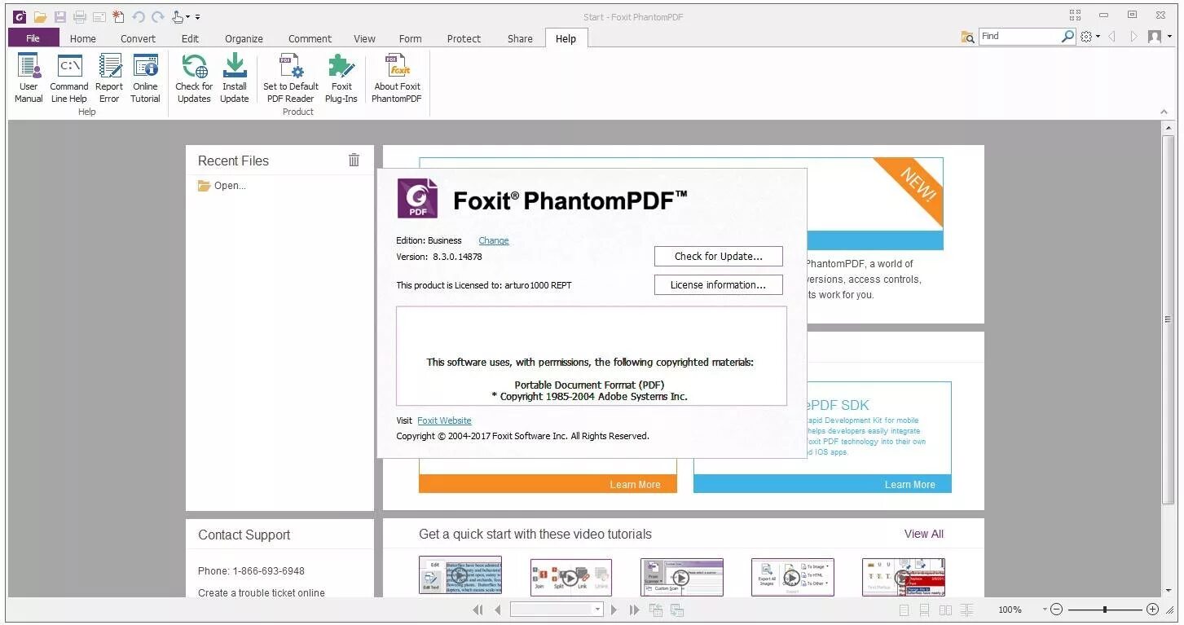Click the Foxit logo in title bar

point(20,16)
